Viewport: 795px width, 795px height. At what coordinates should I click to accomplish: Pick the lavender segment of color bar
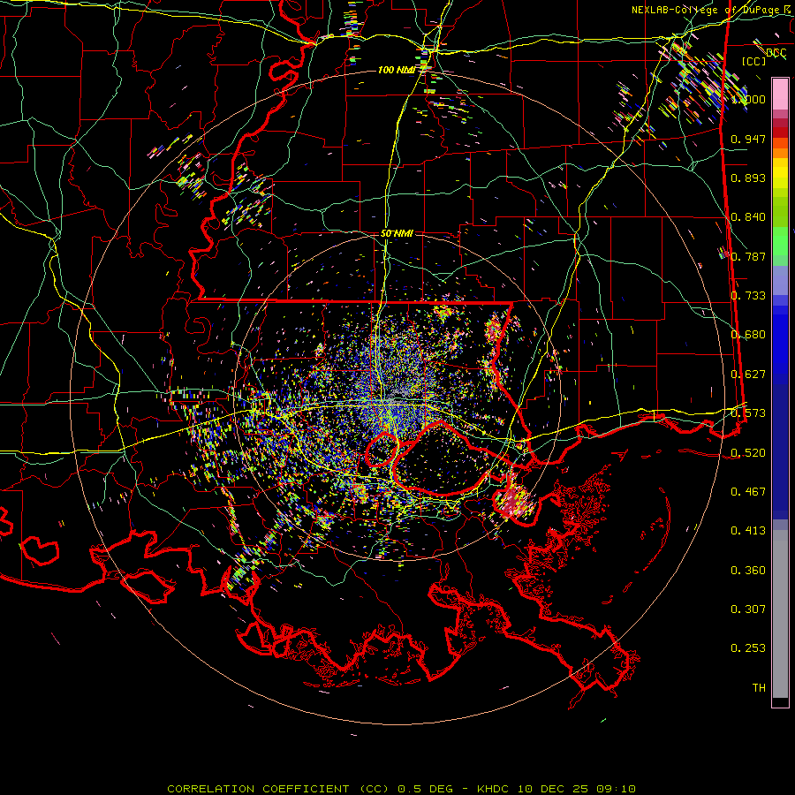(x=780, y=281)
